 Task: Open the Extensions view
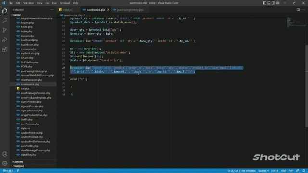tap(5, 49)
